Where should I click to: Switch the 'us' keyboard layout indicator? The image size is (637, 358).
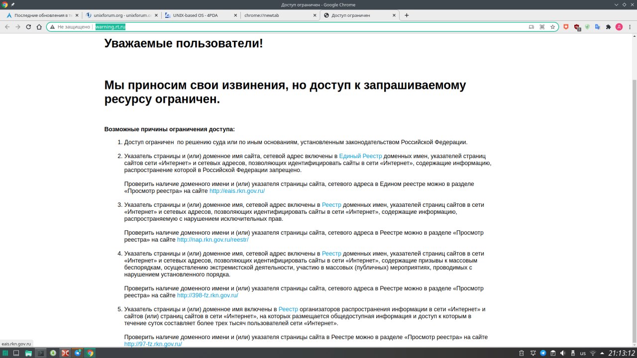tap(583, 353)
